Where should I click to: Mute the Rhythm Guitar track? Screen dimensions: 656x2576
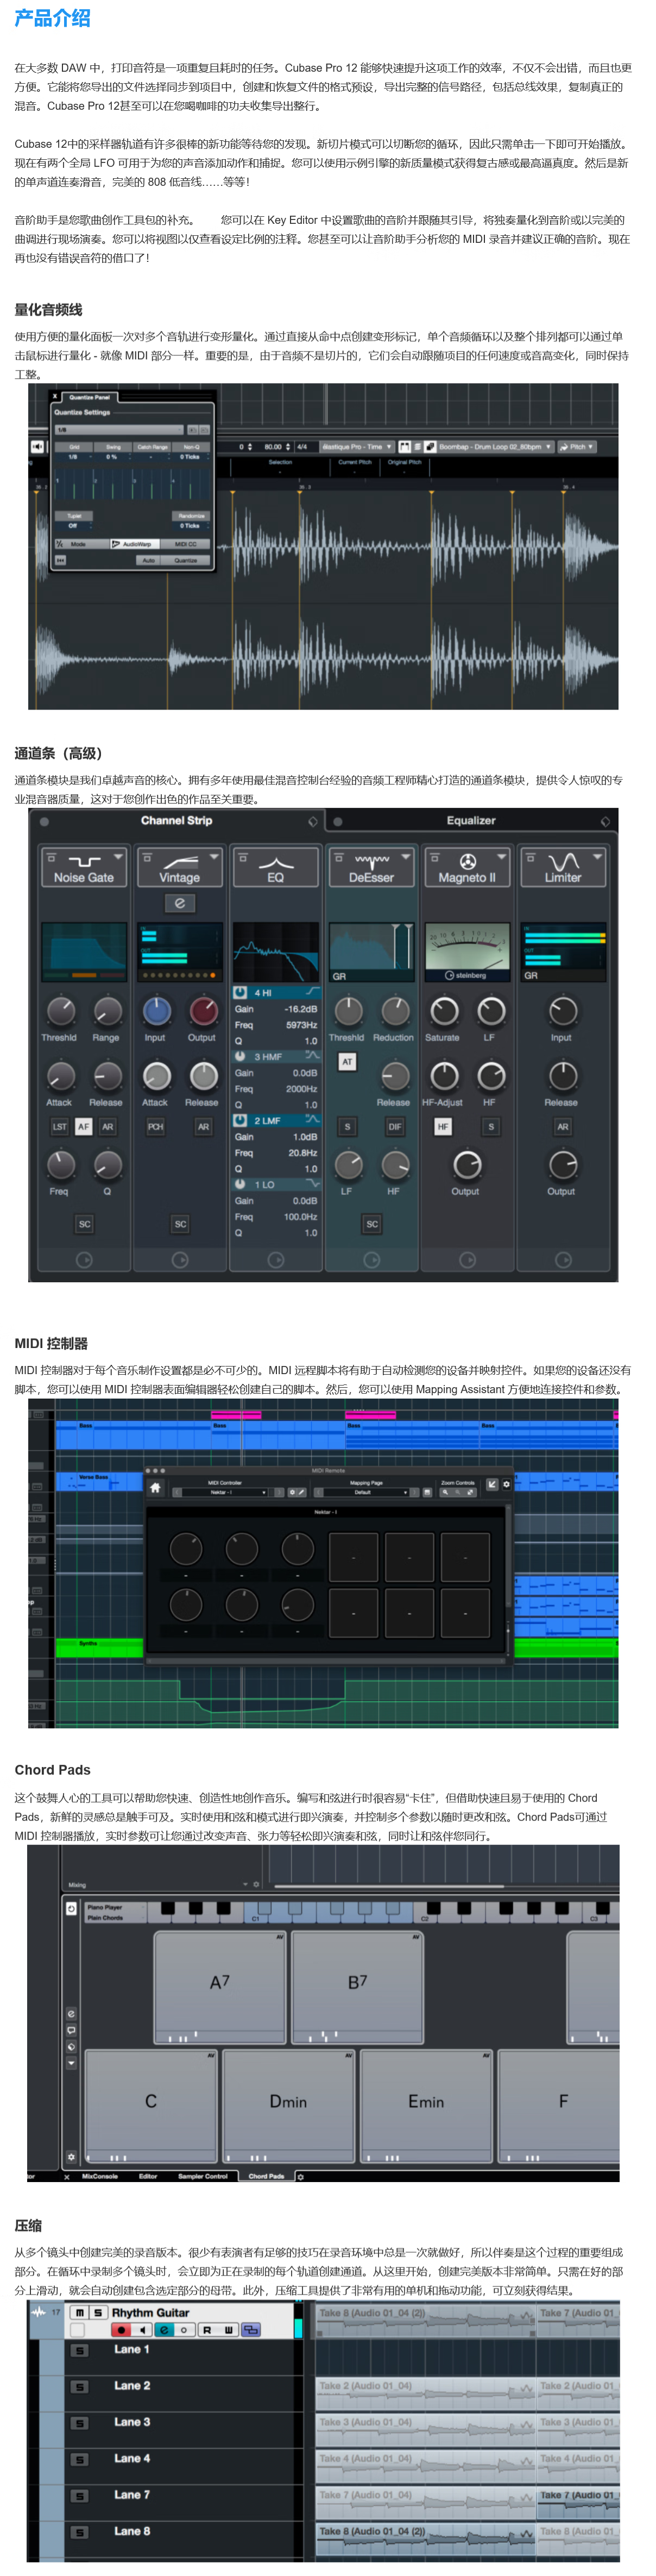pos(79,2313)
